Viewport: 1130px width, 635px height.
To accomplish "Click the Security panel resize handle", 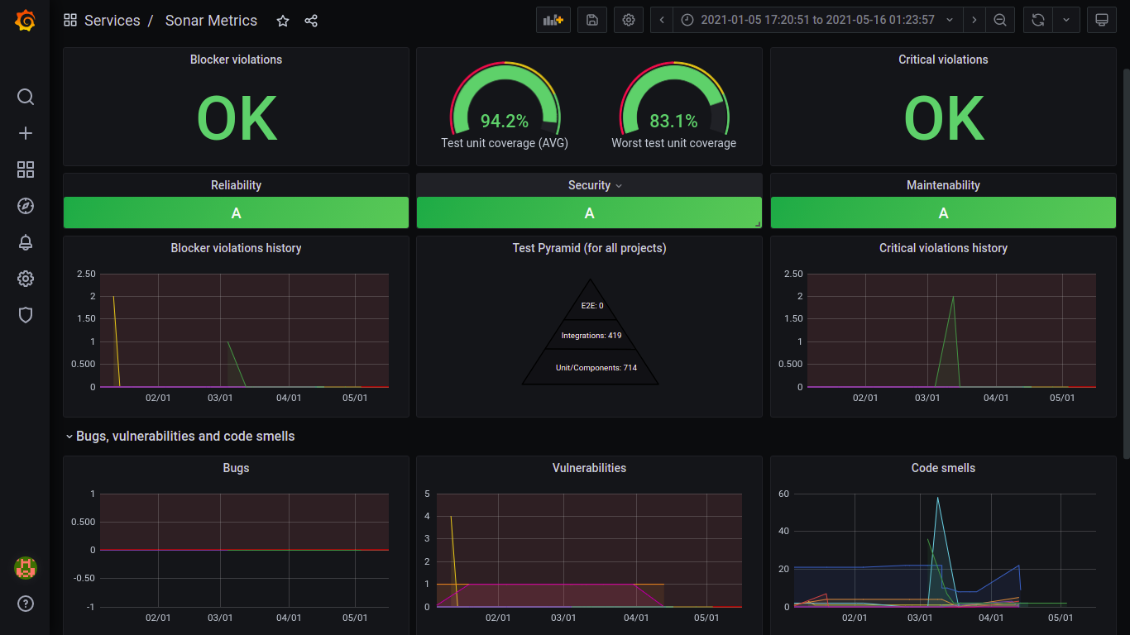I will click(x=757, y=224).
